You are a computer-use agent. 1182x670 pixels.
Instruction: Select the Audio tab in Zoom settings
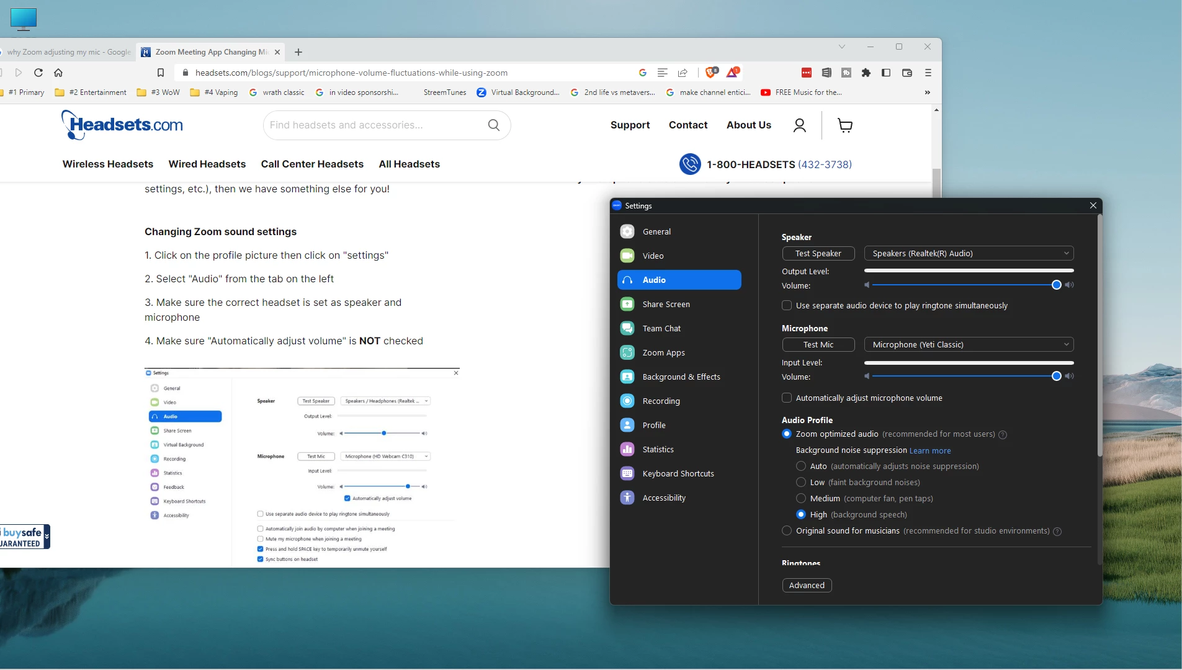(679, 280)
